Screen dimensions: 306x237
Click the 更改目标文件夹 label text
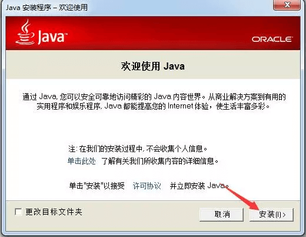coord(54,212)
